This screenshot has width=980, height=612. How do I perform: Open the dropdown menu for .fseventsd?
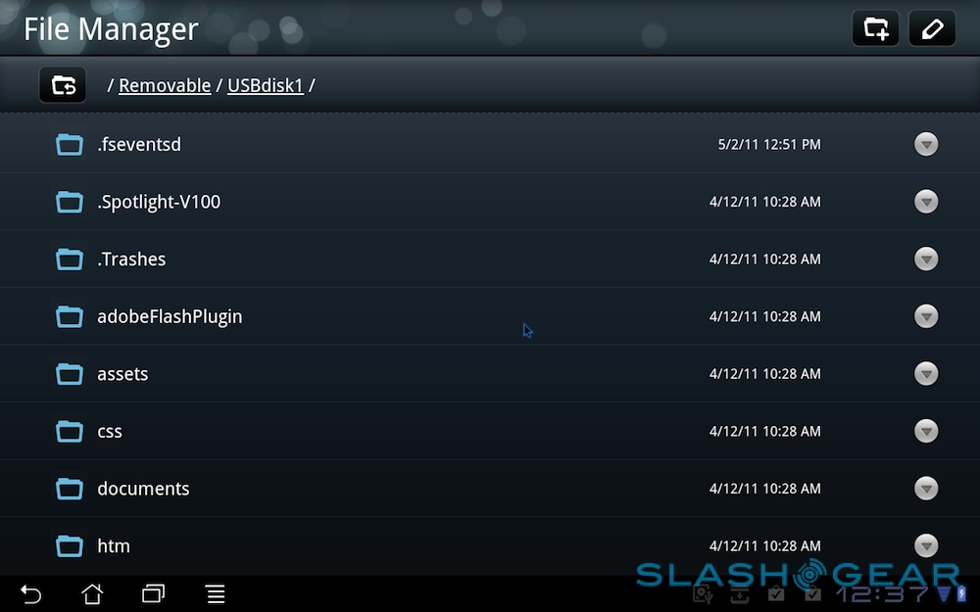pyautogui.click(x=926, y=144)
